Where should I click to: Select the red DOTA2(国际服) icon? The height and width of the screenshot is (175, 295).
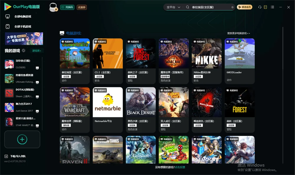(x=9, y=93)
